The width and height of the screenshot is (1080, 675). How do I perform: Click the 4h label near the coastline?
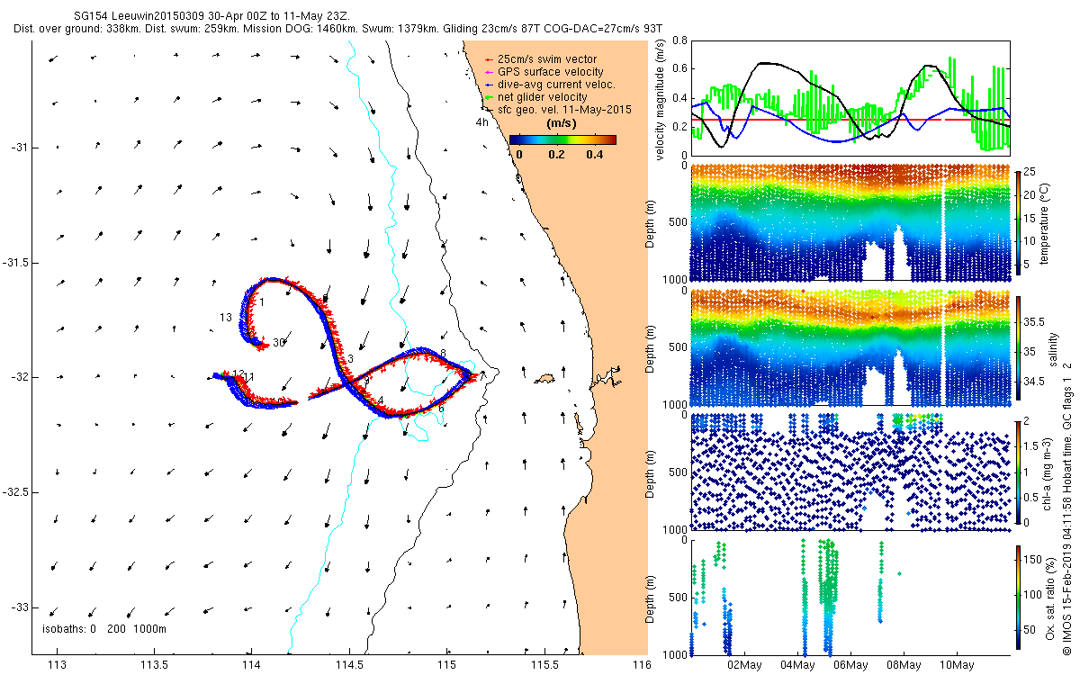482,122
